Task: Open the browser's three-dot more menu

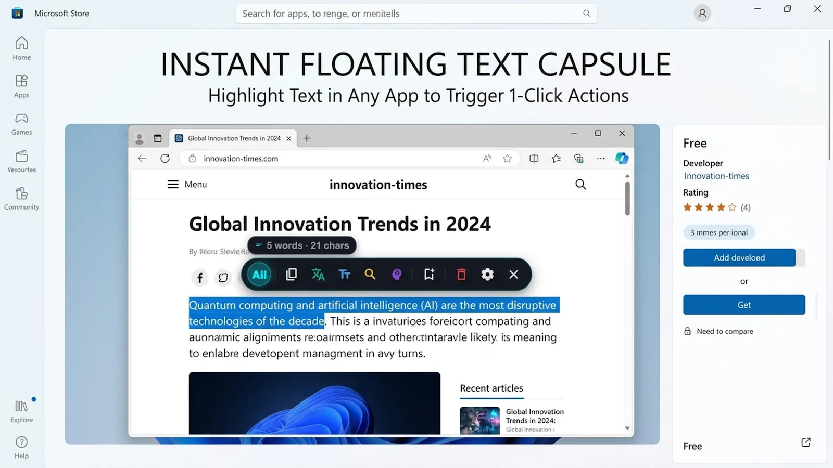Action: (x=601, y=159)
